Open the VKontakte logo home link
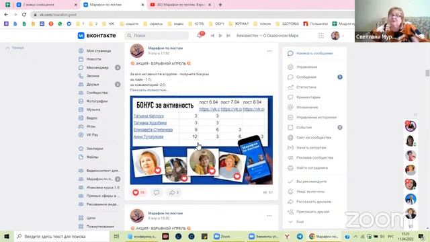430x242 pixels. coord(97,36)
